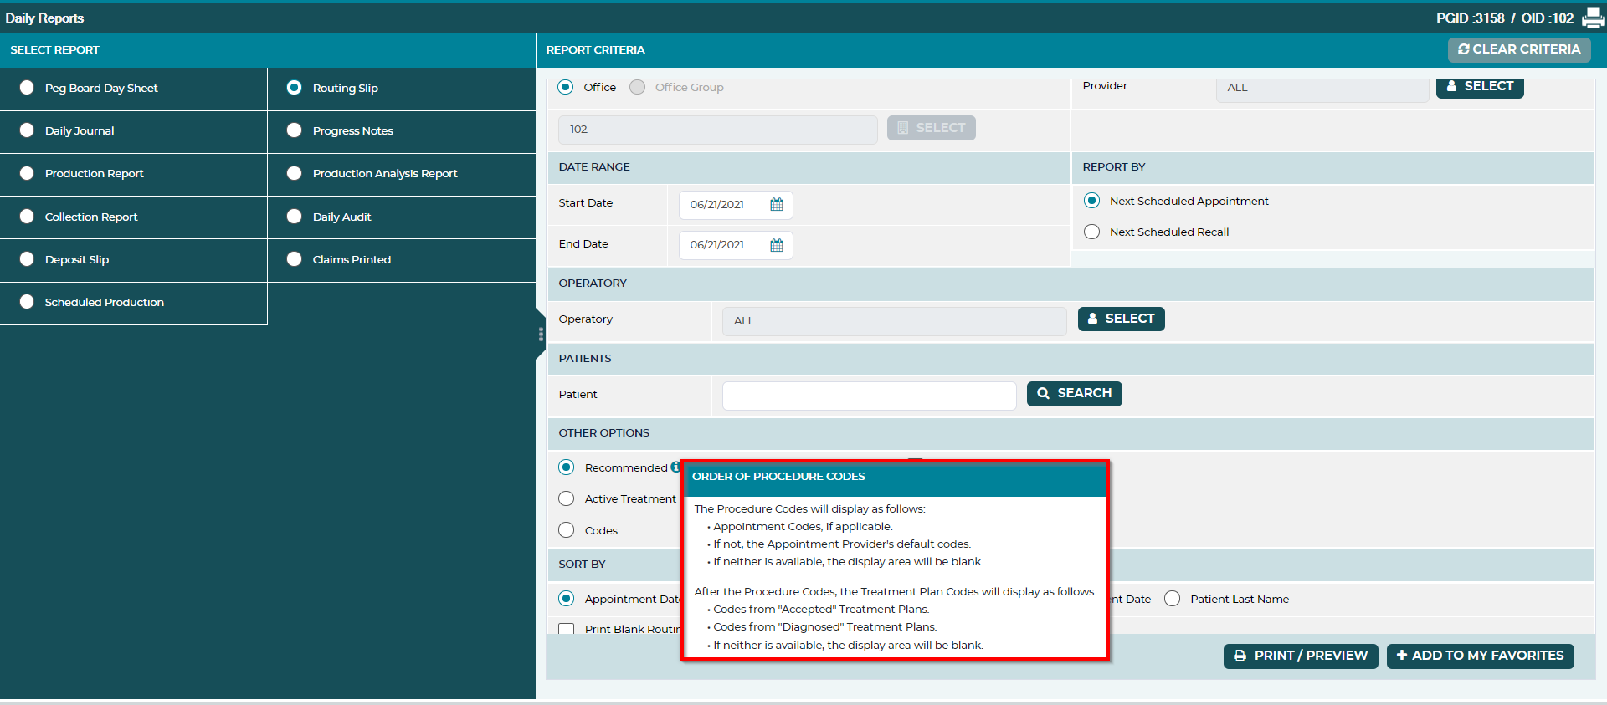The width and height of the screenshot is (1607, 705).
Task: Select Next Scheduled Appointment option
Action: point(1091,201)
